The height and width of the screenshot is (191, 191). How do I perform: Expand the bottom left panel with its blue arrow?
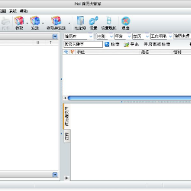point(55,175)
